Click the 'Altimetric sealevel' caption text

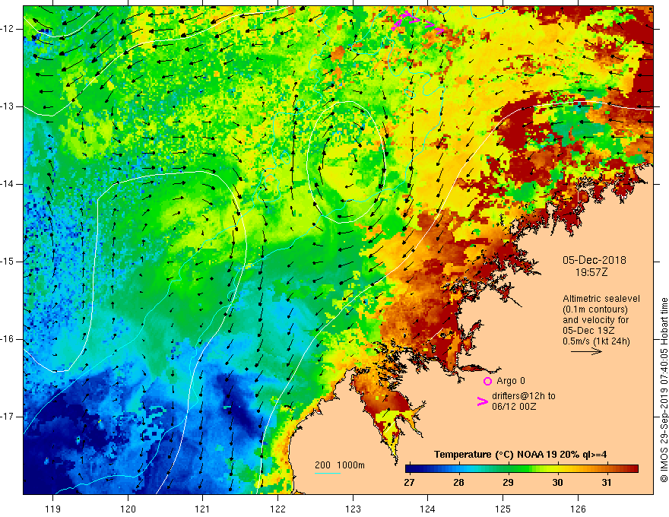tap(601, 299)
